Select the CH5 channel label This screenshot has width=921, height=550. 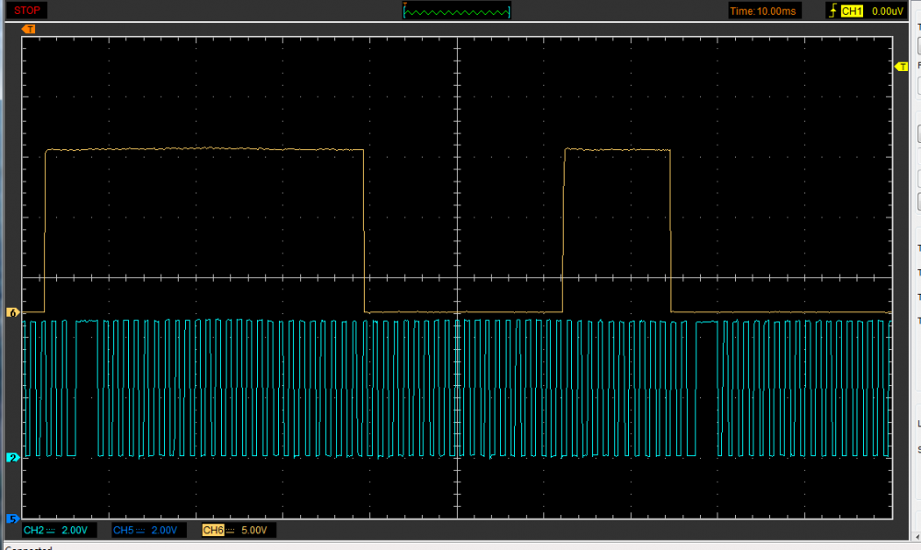(123, 531)
